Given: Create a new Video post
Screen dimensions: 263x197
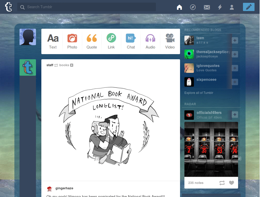Looking at the screenshot, I should [x=170, y=41].
